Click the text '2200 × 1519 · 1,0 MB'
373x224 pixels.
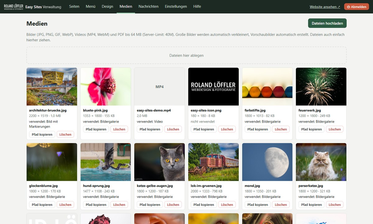45,116
